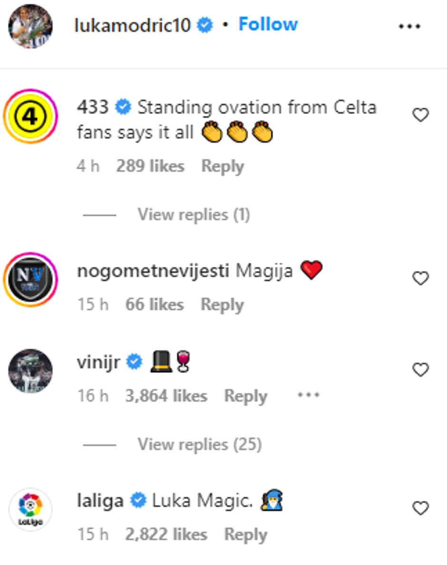447x565 pixels.
Task: Like the 433 comment with the heart
Action: click(x=420, y=115)
